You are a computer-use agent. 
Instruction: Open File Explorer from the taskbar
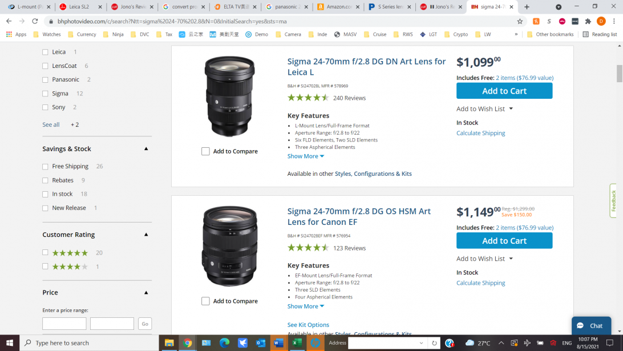(x=169, y=343)
